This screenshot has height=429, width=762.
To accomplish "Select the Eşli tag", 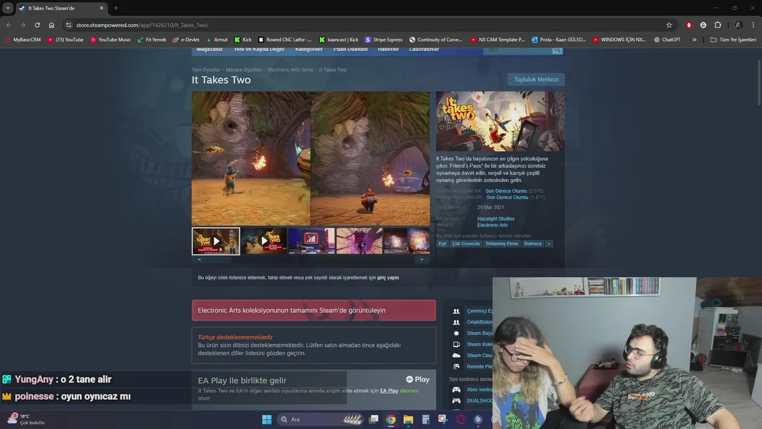I will tap(442, 244).
